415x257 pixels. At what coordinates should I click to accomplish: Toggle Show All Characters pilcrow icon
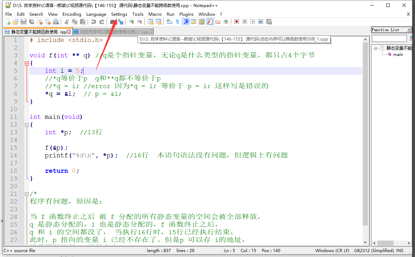177,22
